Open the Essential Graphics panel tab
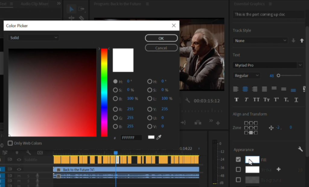This screenshot has height=187, width=309. pos(249,4)
